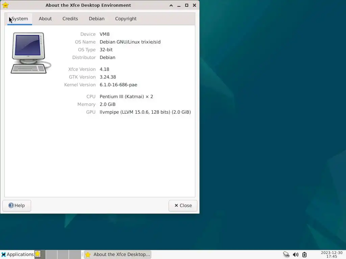
Task: Switch to the second workspace in the pager
Action: [x=52, y=254]
